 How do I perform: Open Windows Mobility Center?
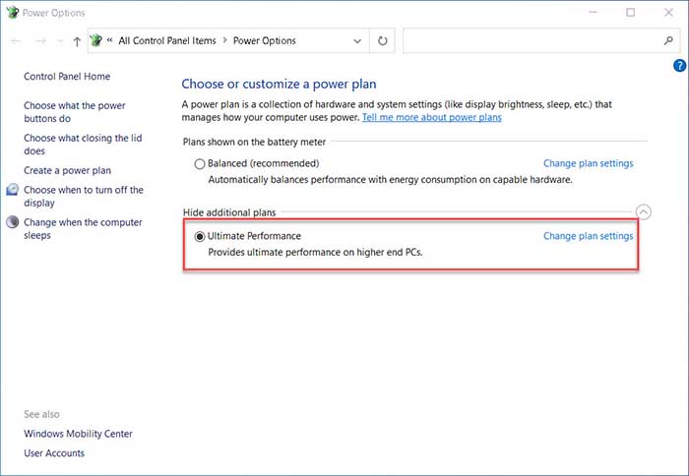click(78, 434)
